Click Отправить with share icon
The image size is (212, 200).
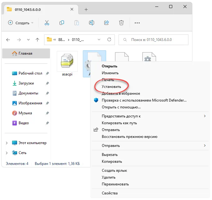point(150,130)
